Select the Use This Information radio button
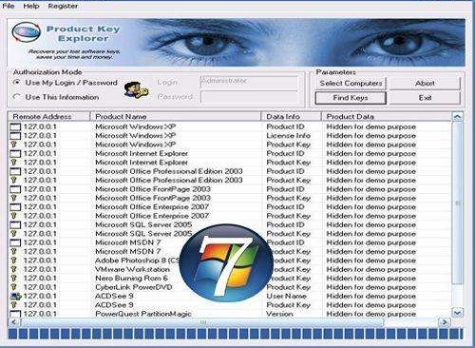The height and width of the screenshot is (348, 475). 17,97
